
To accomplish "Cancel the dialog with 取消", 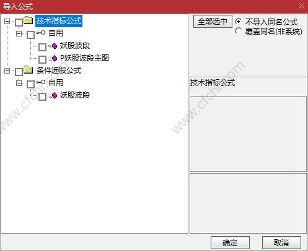I will (x=281, y=242).
